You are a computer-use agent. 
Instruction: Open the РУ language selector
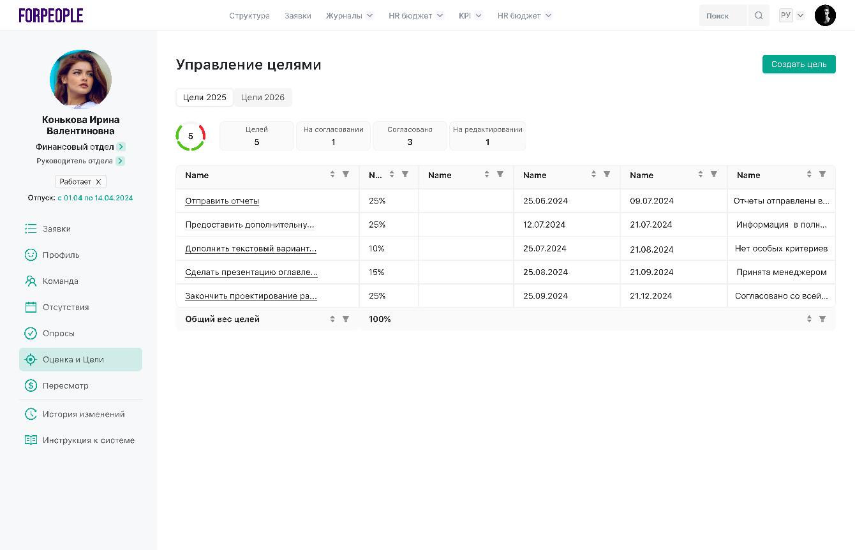click(x=792, y=16)
